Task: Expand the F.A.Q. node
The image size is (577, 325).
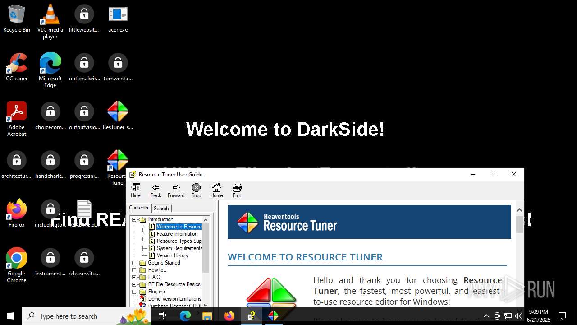Action: pos(134,277)
